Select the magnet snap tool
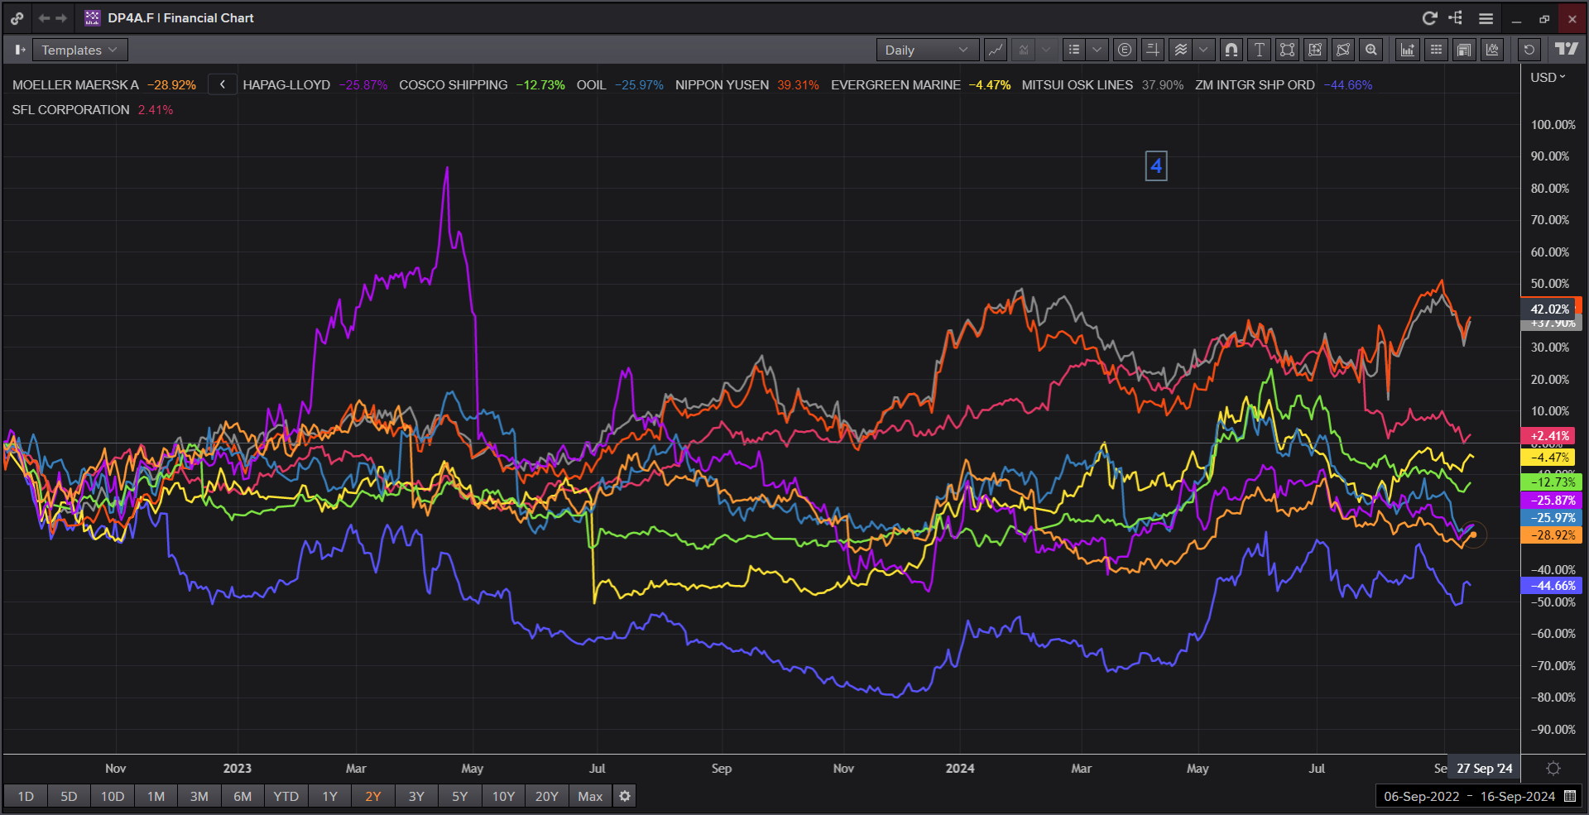Image resolution: width=1589 pixels, height=815 pixels. pos(1231,50)
